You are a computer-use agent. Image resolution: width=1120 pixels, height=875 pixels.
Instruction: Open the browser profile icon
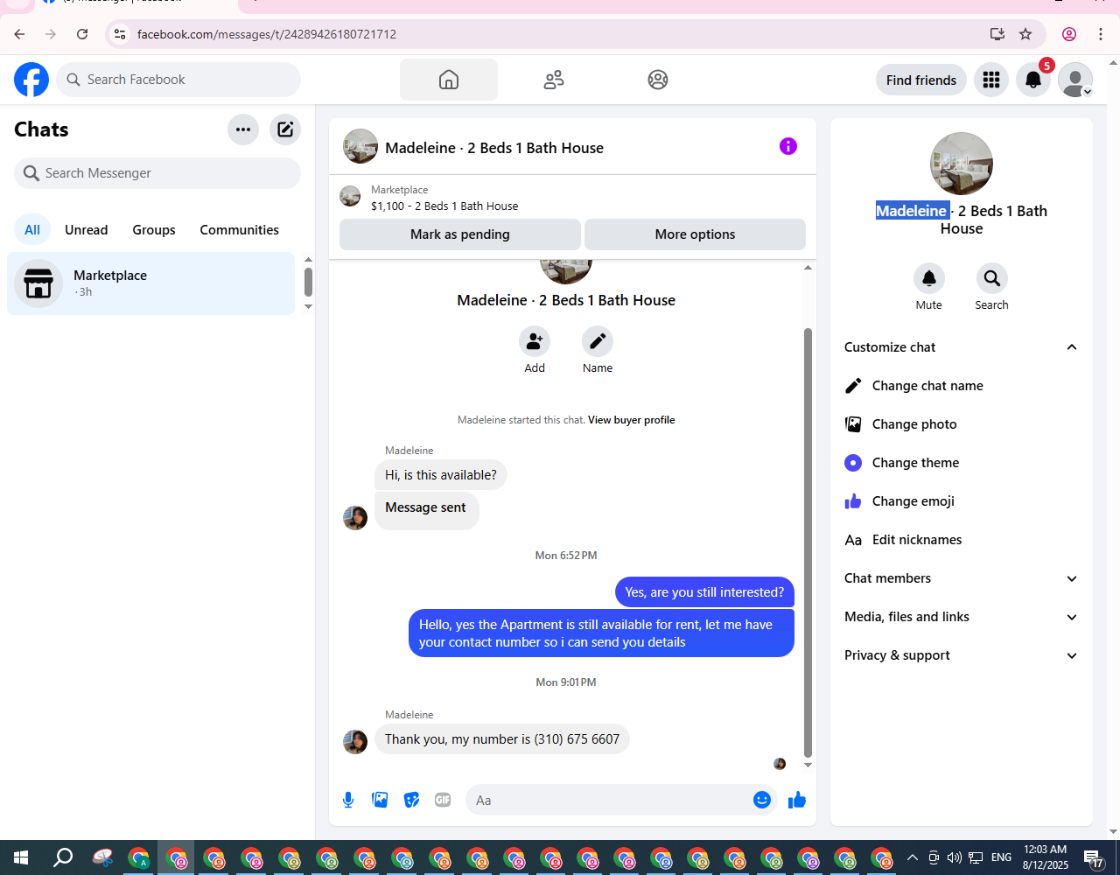[x=1069, y=34]
